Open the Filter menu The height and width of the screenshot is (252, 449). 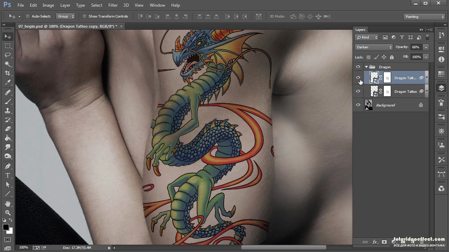coord(113,5)
